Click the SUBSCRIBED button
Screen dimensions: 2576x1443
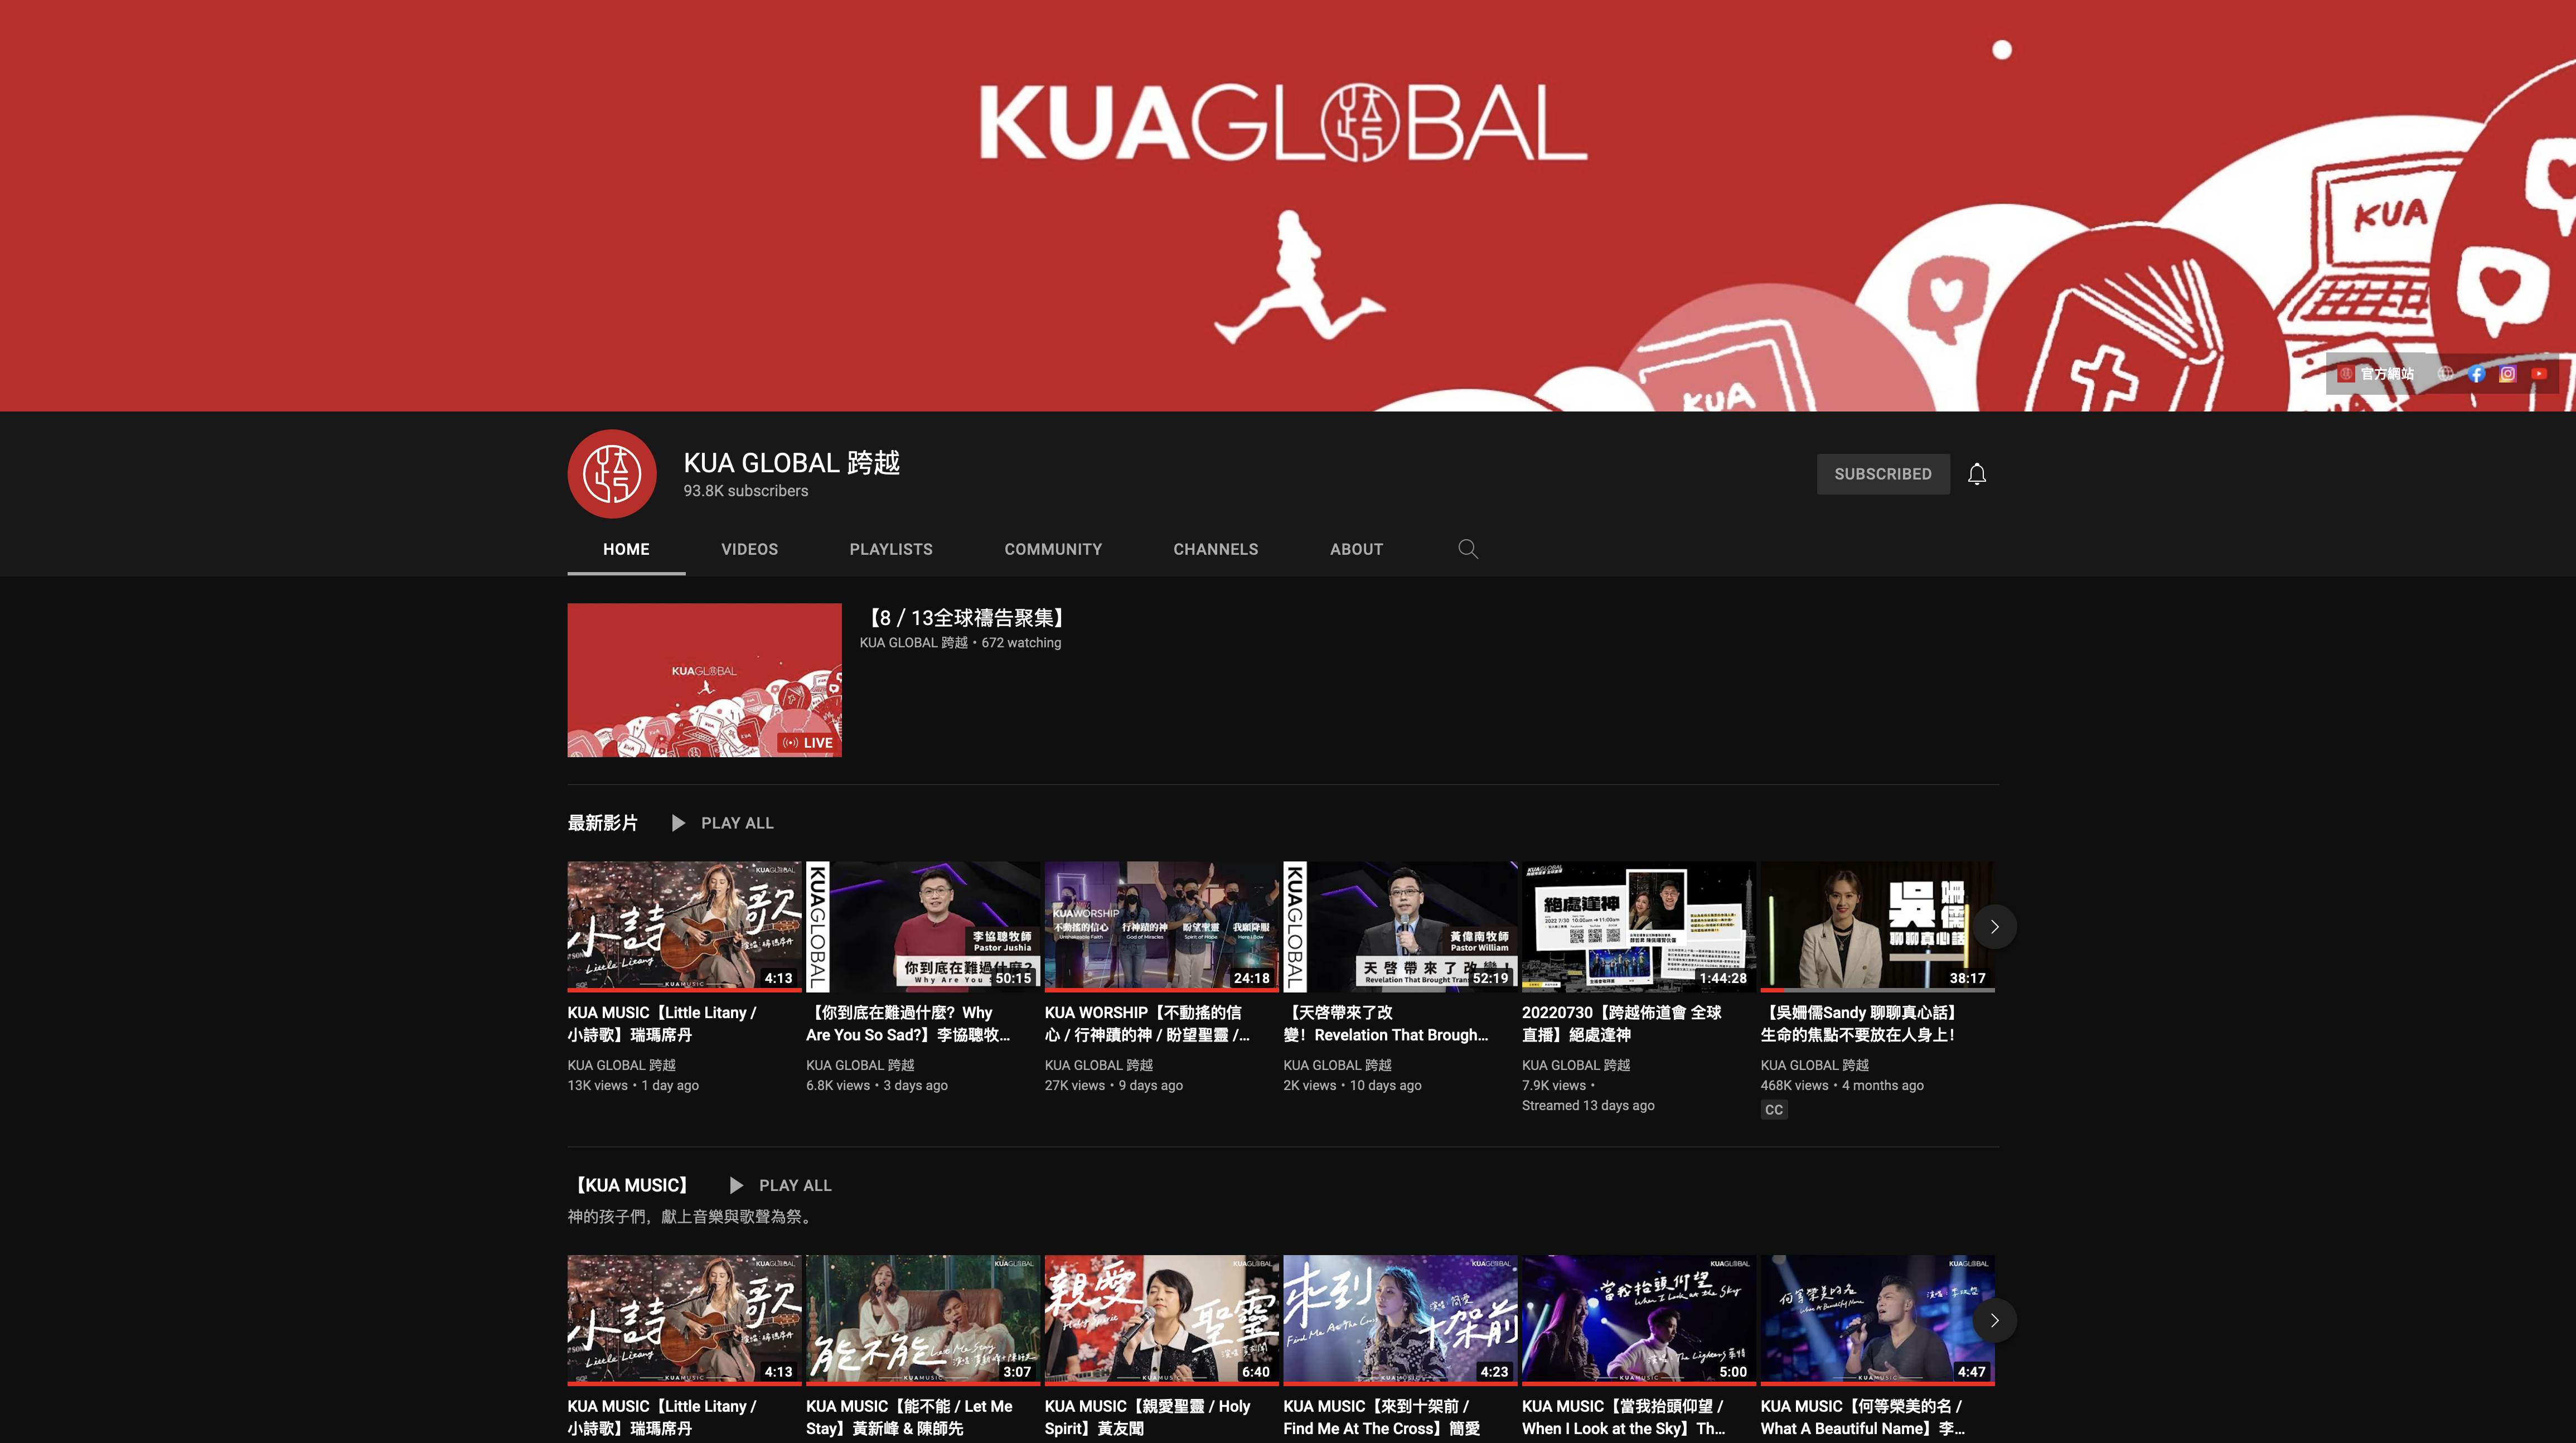(1883, 474)
